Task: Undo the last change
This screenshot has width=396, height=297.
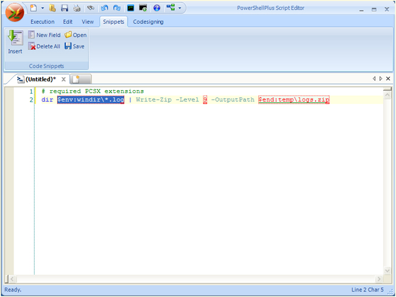Action: tap(104, 8)
